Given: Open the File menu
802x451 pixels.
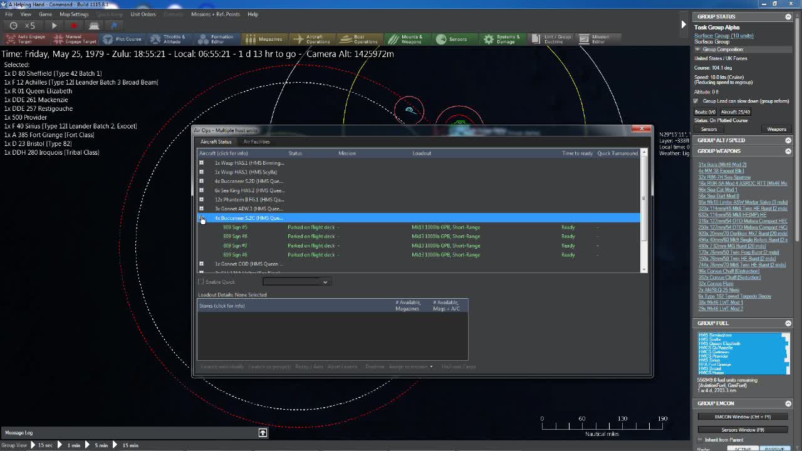Looking at the screenshot, I should tap(9, 14).
